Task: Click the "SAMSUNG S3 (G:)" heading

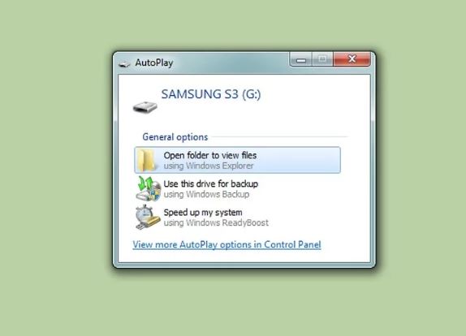Action: point(211,94)
